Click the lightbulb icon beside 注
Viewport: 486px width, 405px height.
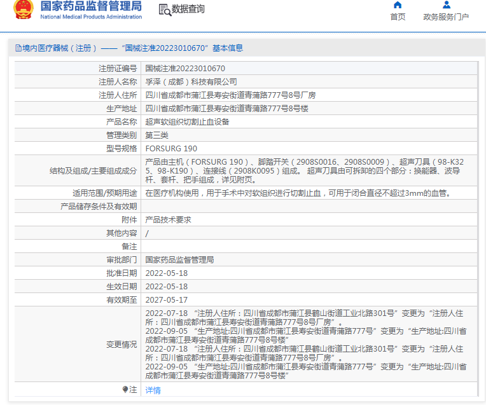[125, 389]
